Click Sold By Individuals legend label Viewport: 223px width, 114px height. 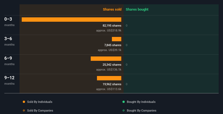click(40, 102)
